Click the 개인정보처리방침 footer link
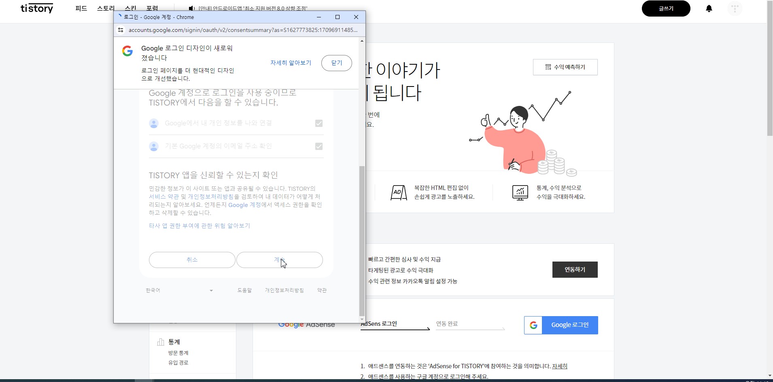 [285, 290]
